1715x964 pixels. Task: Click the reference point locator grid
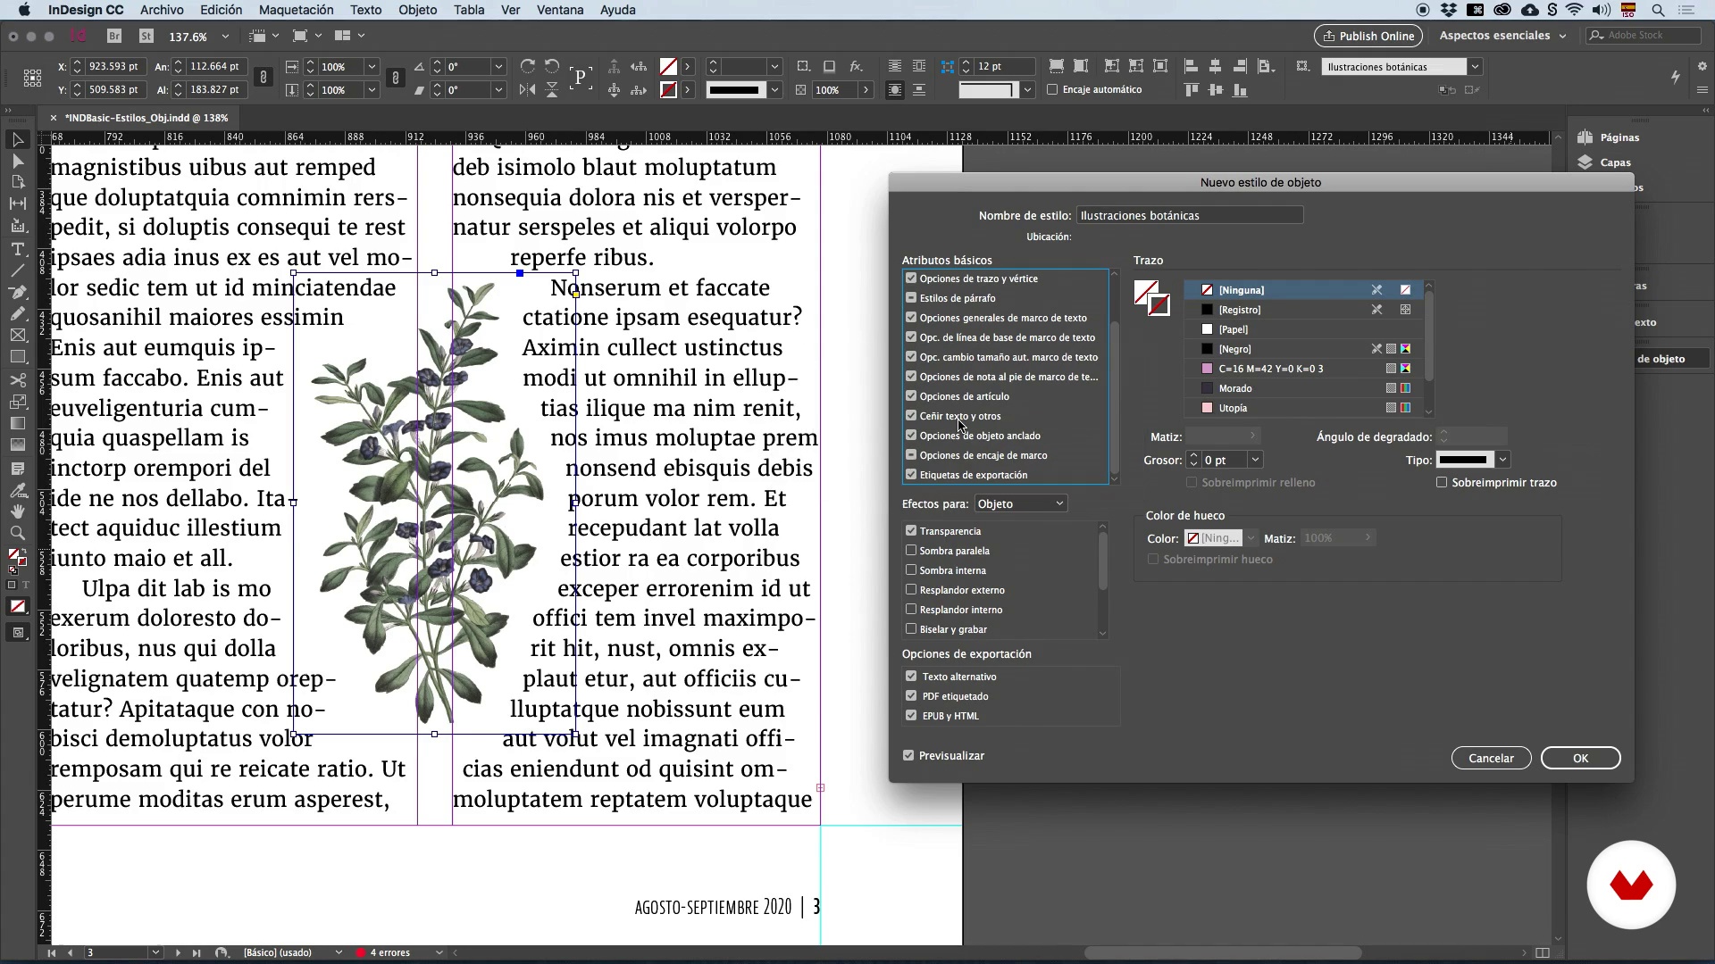[32, 79]
